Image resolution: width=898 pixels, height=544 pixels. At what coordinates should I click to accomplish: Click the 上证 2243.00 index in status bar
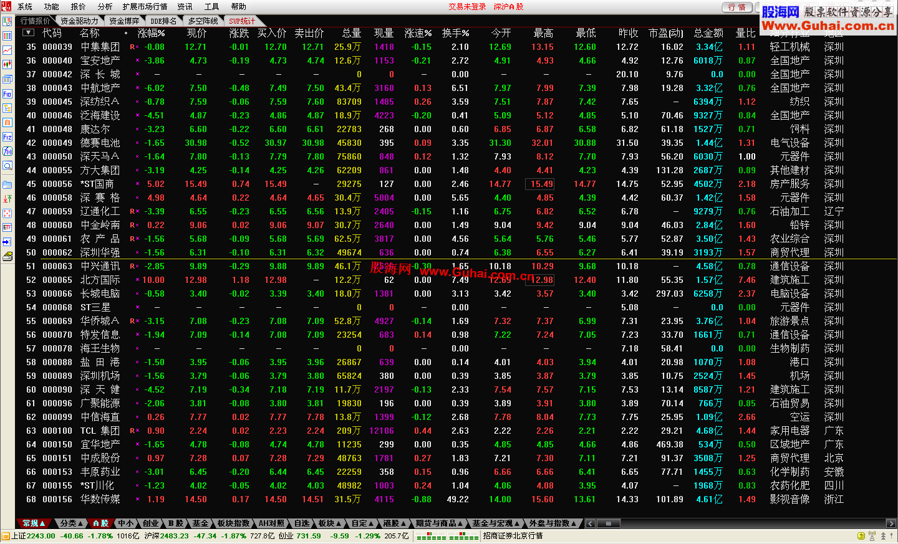click(x=34, y=536)
